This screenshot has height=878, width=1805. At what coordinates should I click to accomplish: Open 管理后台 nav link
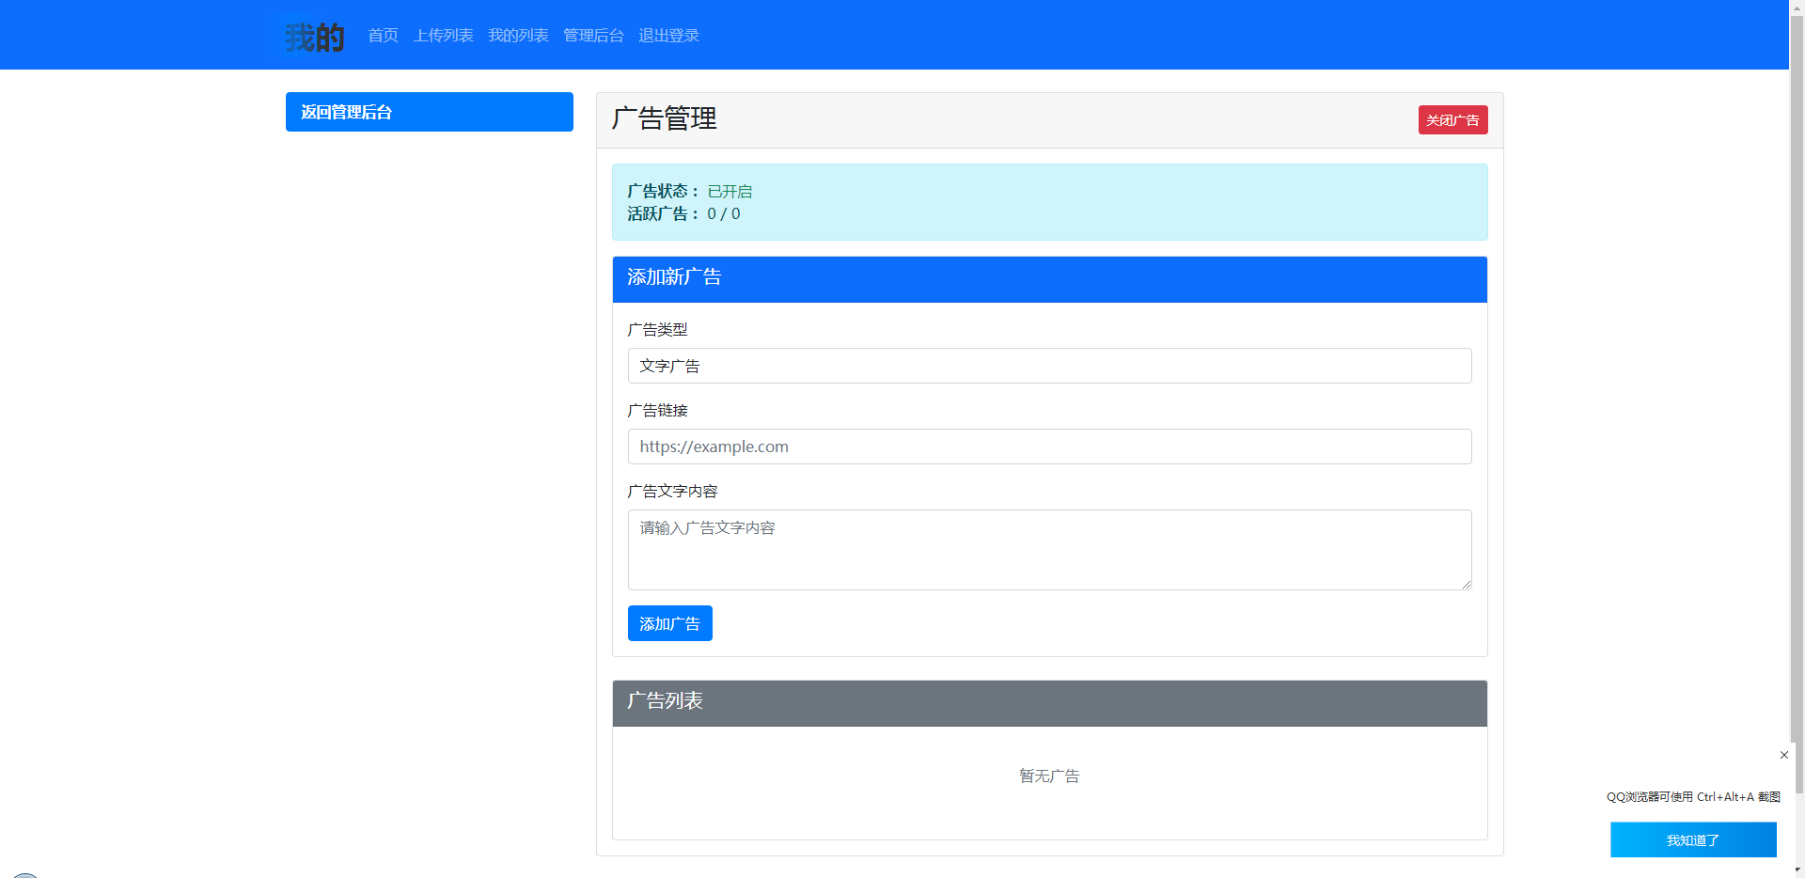[x=593, y=36]
